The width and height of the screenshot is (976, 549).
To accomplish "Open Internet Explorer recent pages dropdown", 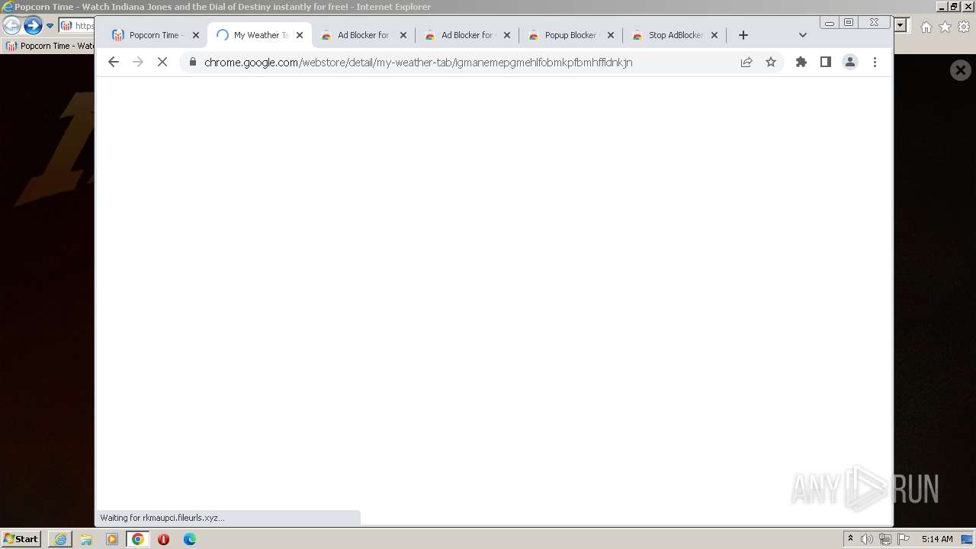I will coord(50,26).
